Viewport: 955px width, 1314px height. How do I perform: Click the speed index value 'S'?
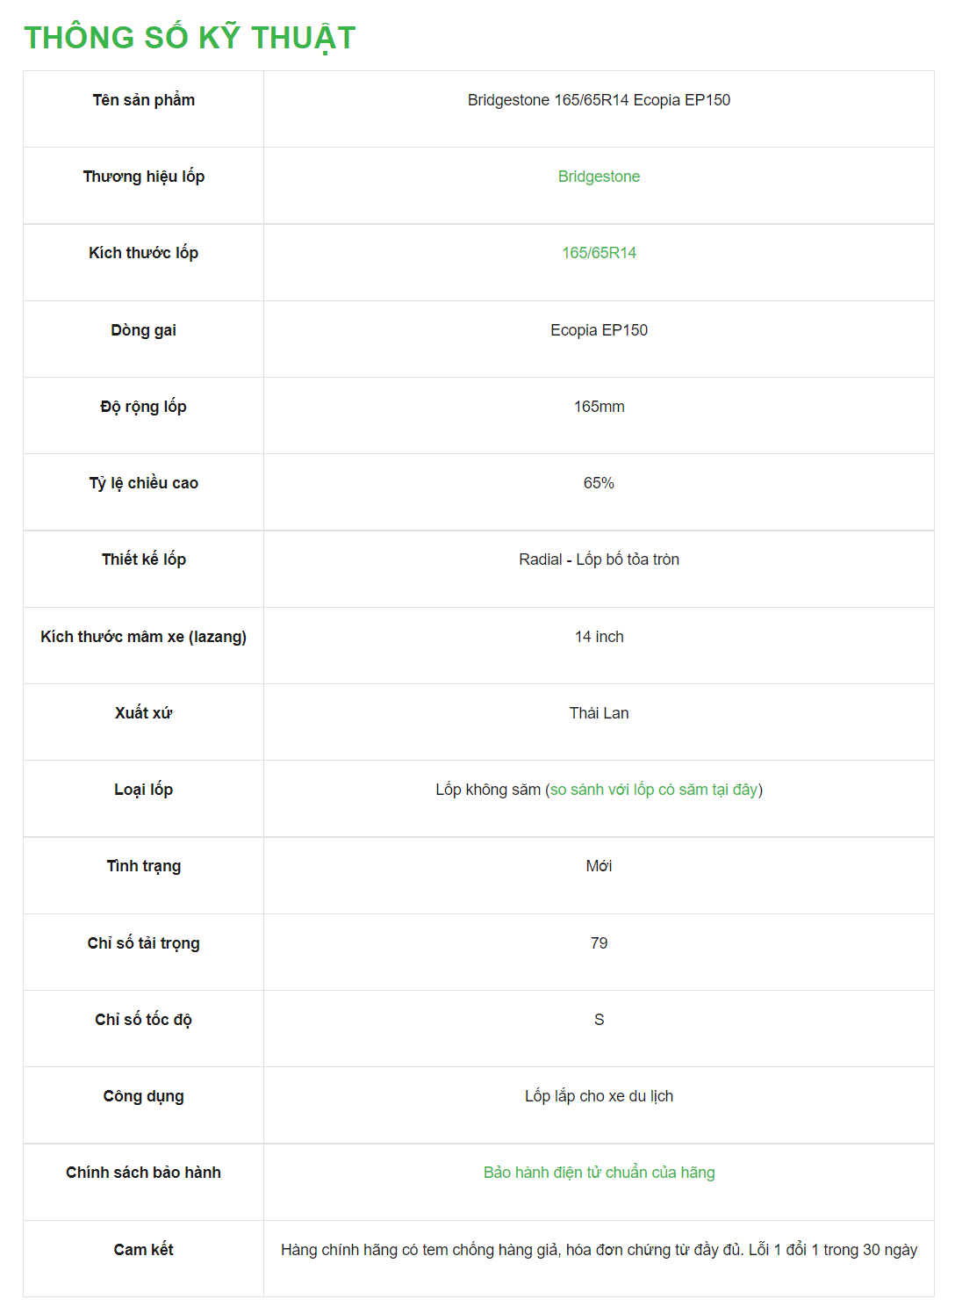tap(599, 1020)
